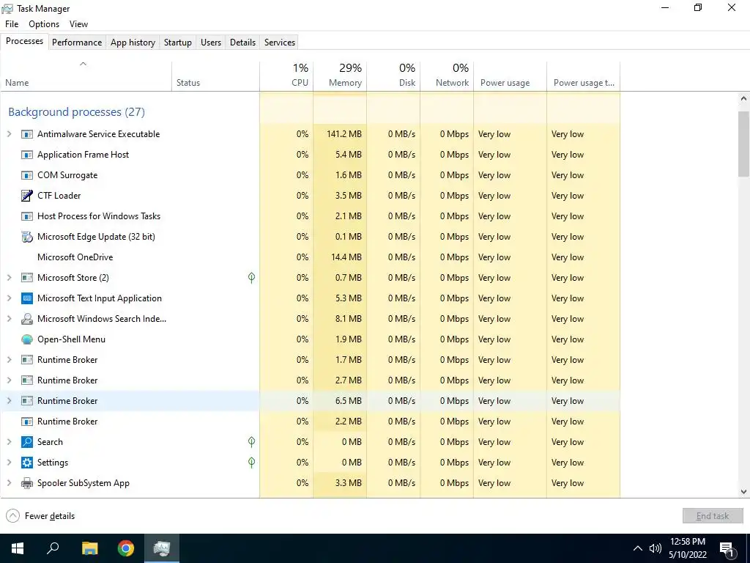750x563 pixels.
Task: Open the Windows Start button
Action: 18,548
